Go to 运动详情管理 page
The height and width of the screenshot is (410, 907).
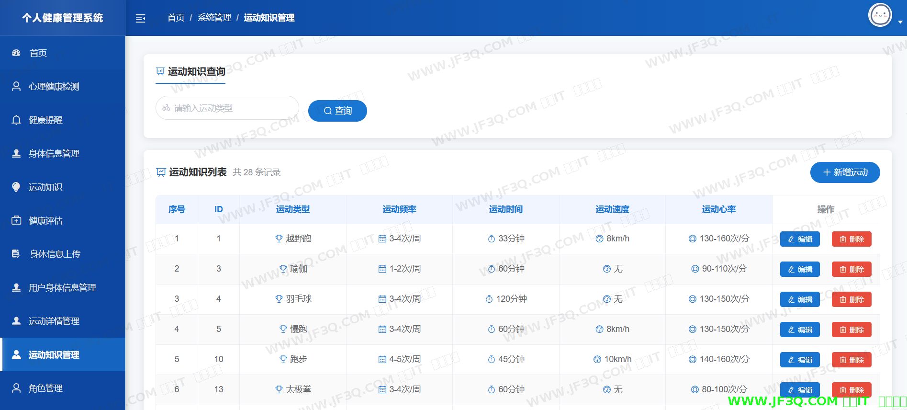pyautogui.click(x=54, y=321)
